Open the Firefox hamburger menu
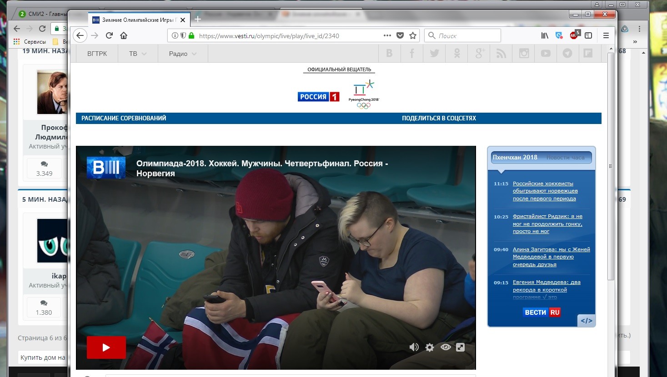Image resolution: width=667 pixels, height=377 pixels. pyautogui.click(x=606, y=35)
